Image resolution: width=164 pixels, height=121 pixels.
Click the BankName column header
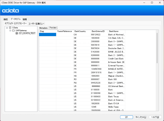pos(116,31)
